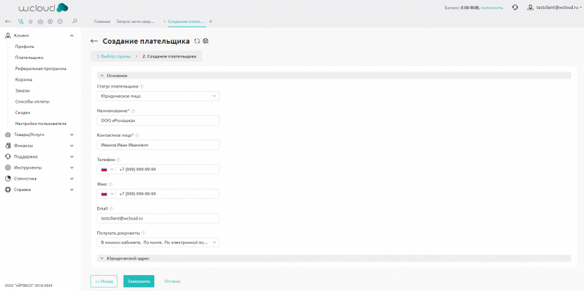This screenshot has width=584, height=291.
Task: Close the Создание плательщика tab
Action: [211, 22]
